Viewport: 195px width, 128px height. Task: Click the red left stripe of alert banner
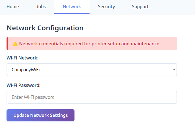[7, 44]
